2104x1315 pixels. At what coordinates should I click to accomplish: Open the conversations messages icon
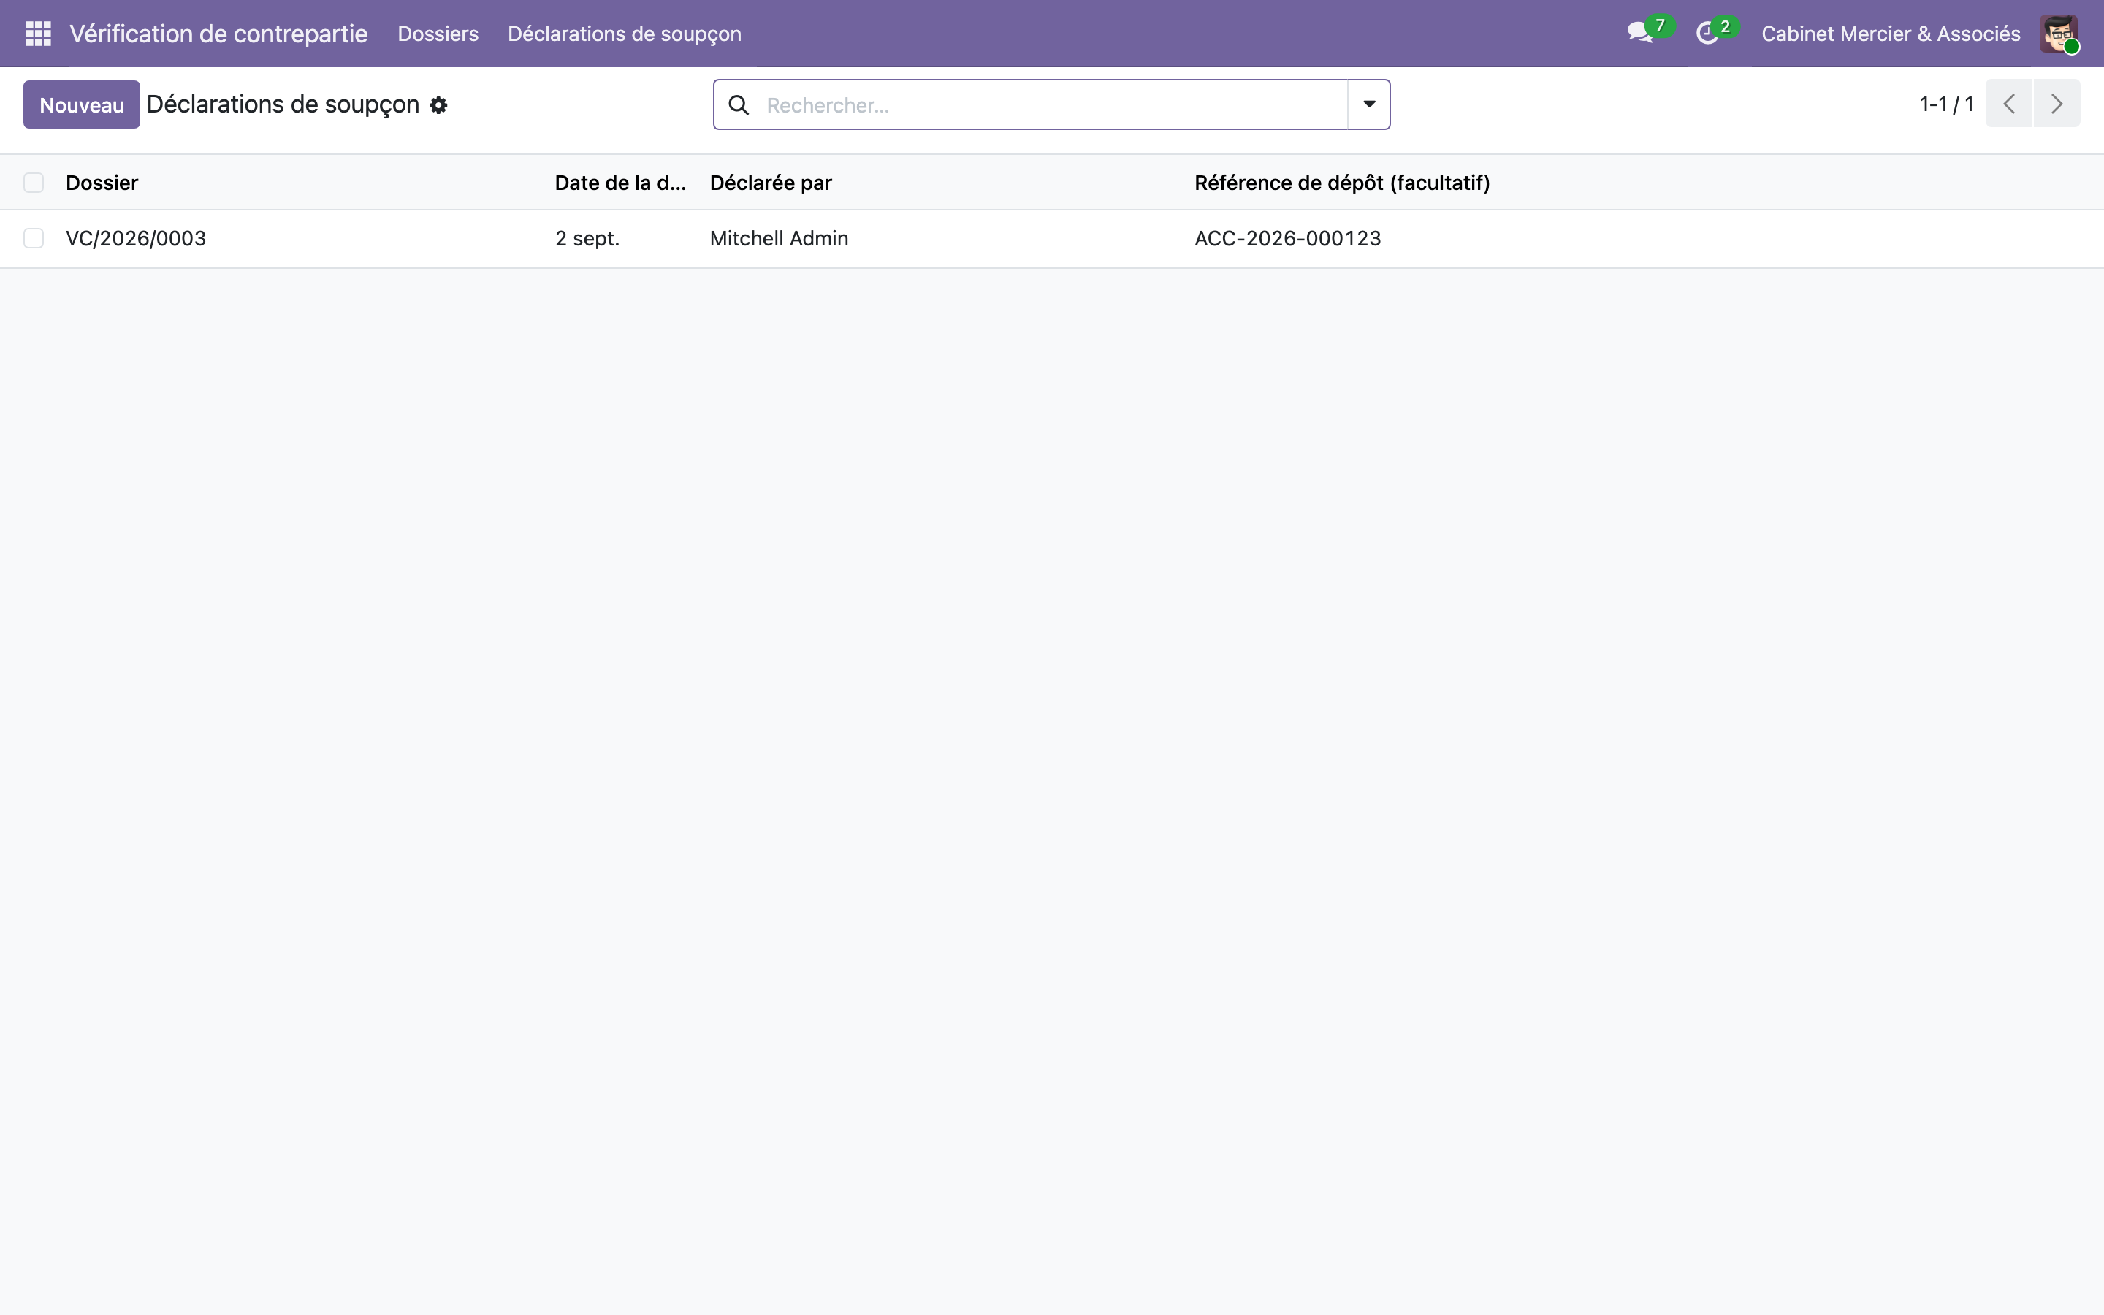pyautogui.click(x=1641, y=33)
